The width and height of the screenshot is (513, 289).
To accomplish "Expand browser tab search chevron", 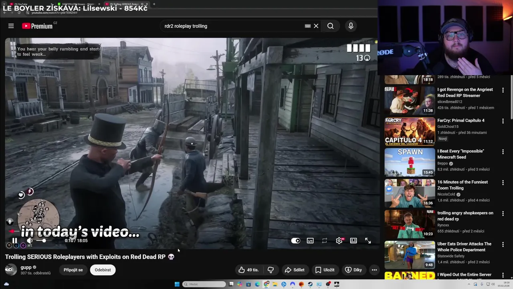I will 4,4.
